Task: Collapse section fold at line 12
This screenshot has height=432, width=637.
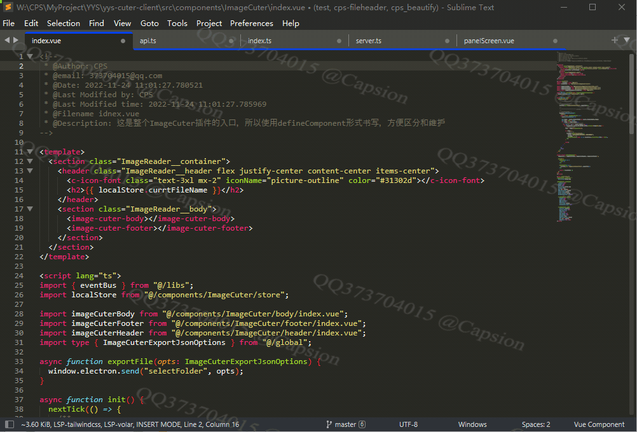Action: tap(30, 161)
